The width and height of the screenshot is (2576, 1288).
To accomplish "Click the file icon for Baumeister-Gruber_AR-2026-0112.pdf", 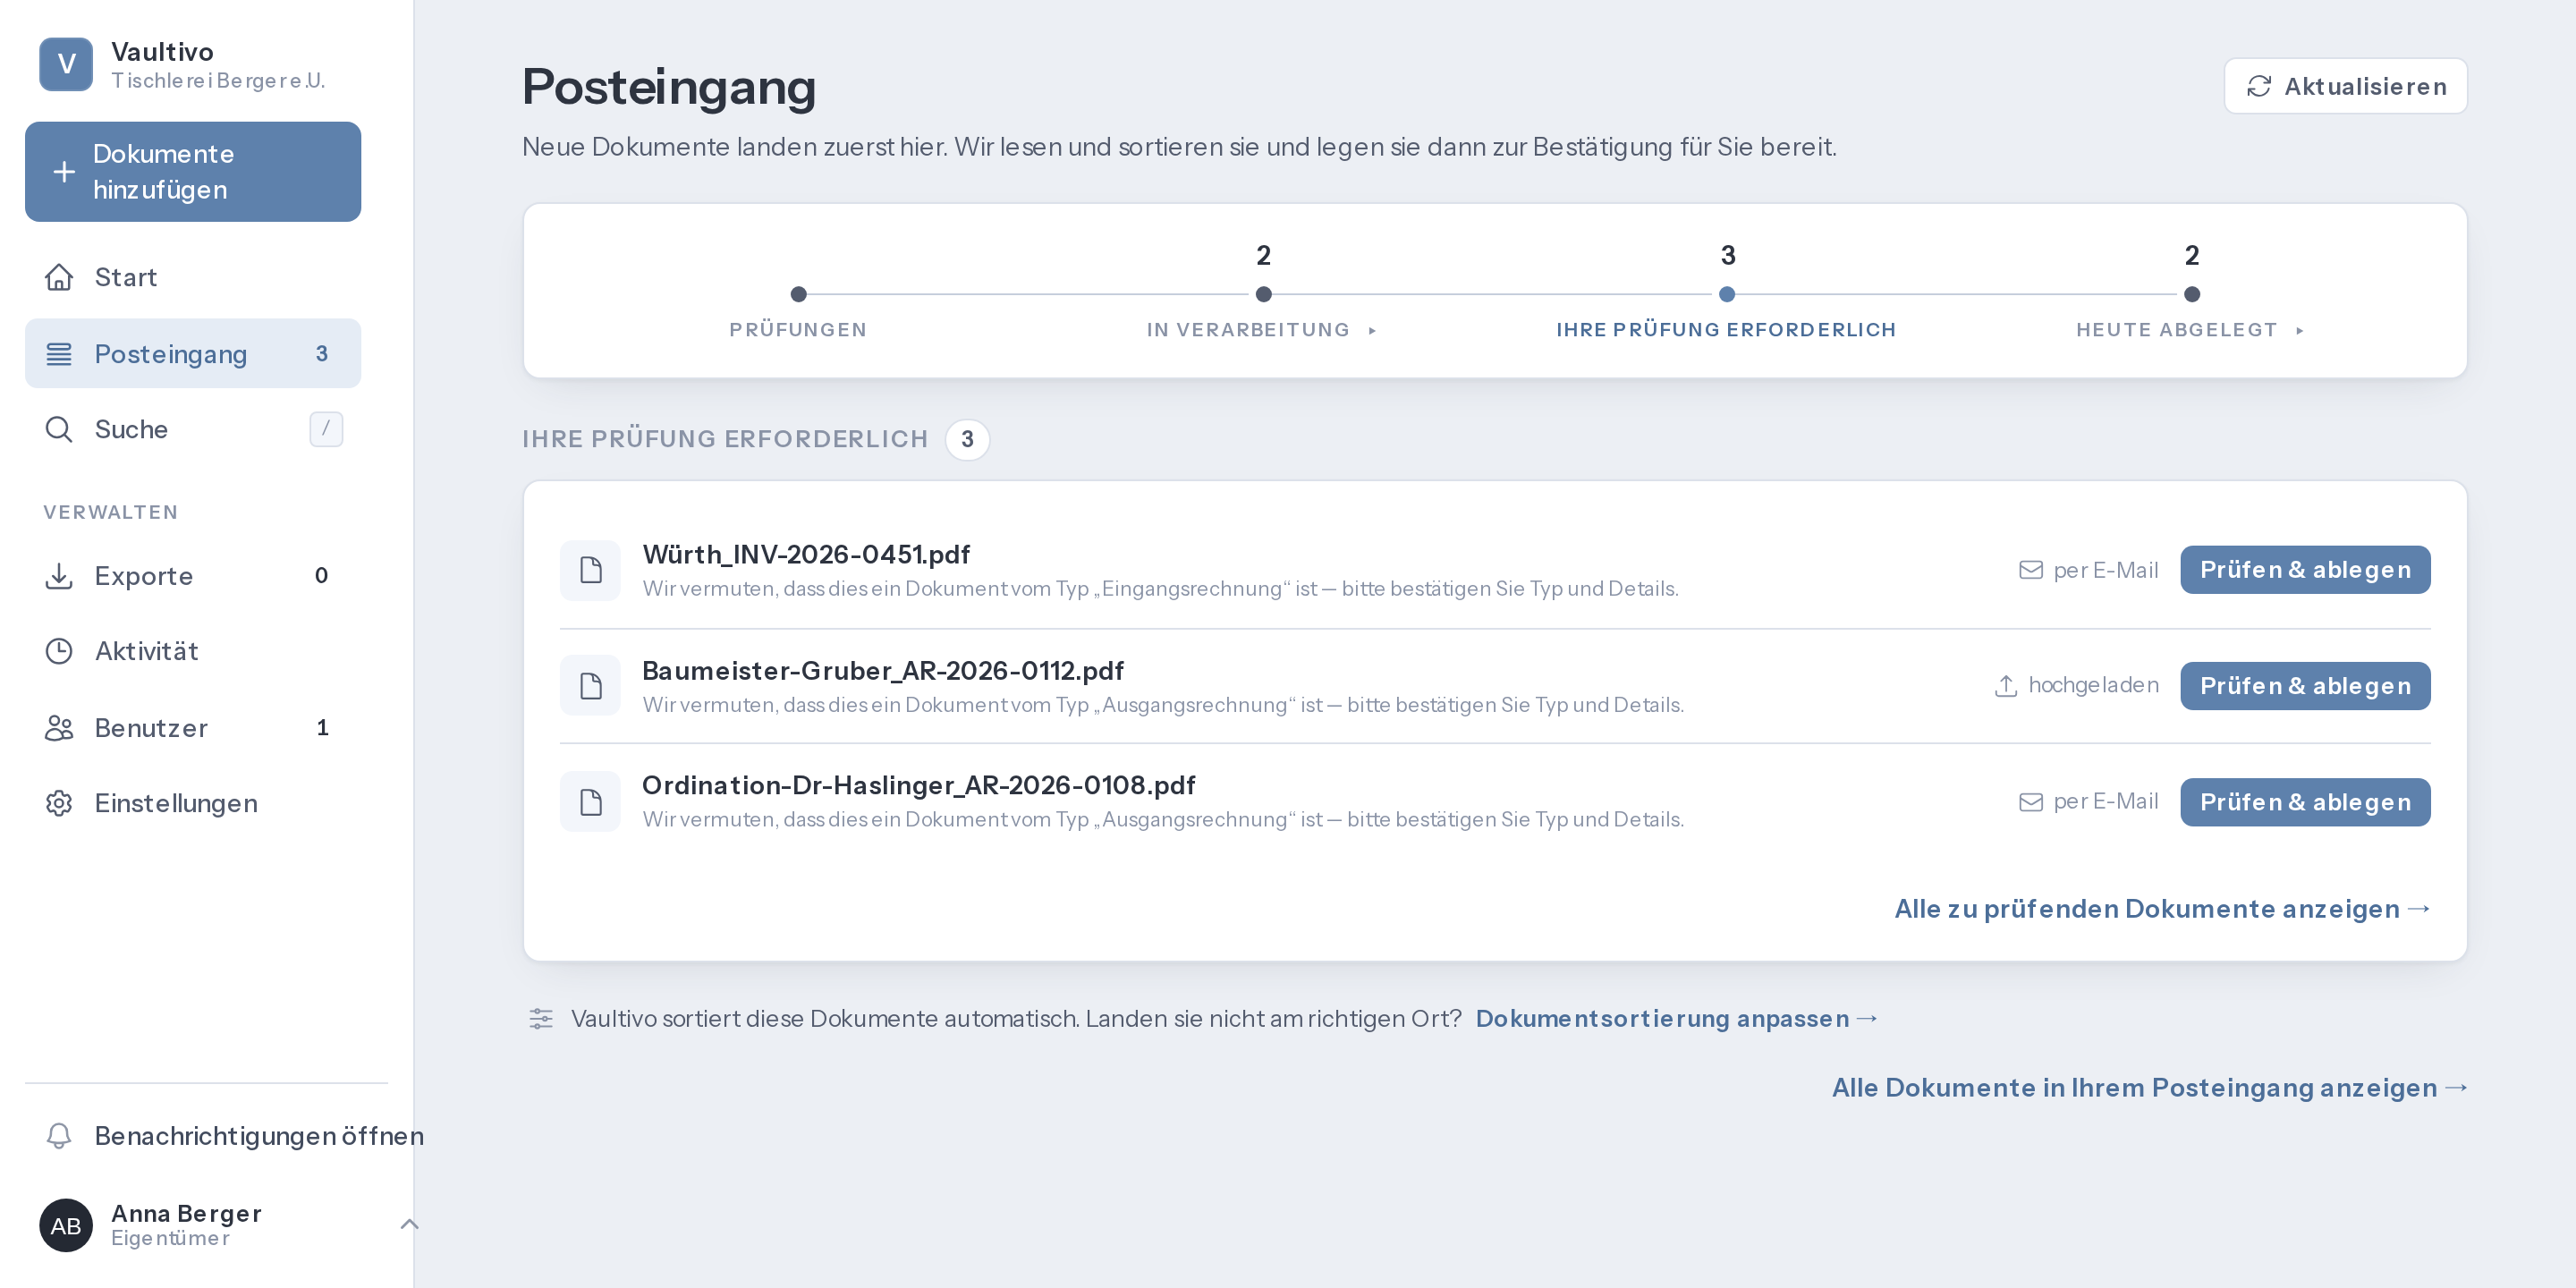I will point(591,686).
